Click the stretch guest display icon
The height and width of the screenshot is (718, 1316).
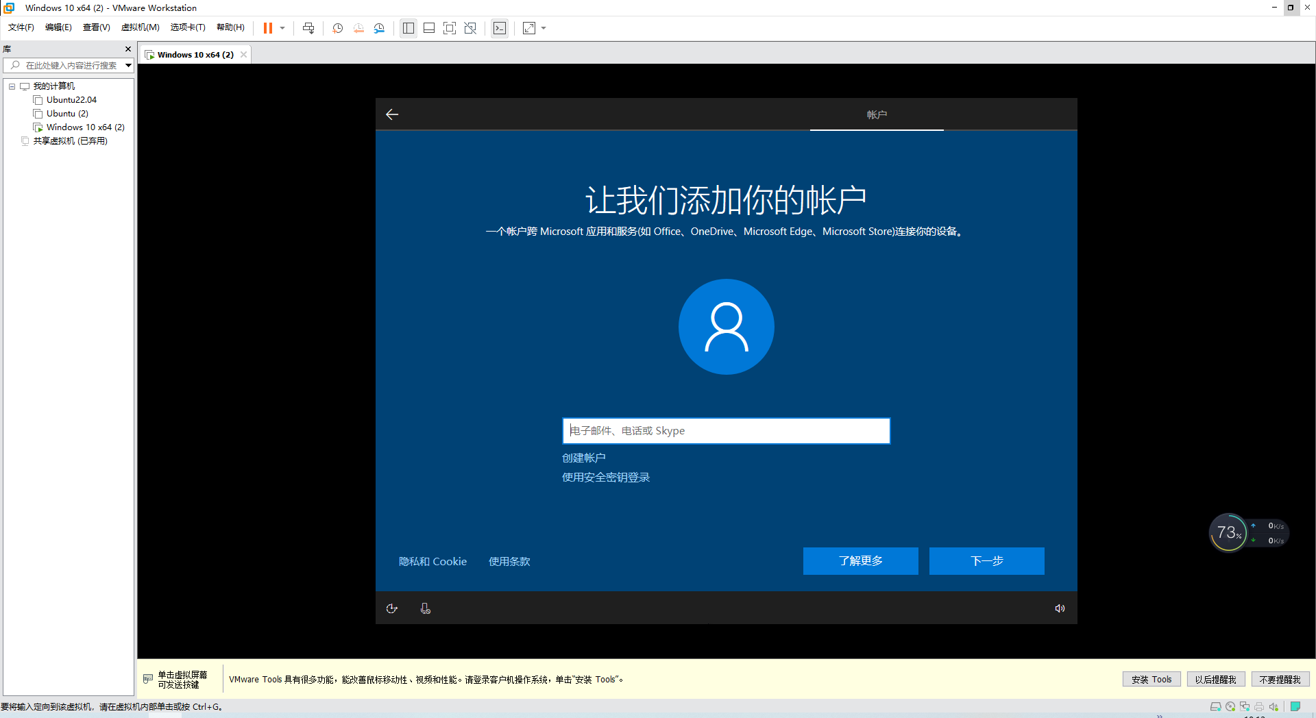click(529, 28)
